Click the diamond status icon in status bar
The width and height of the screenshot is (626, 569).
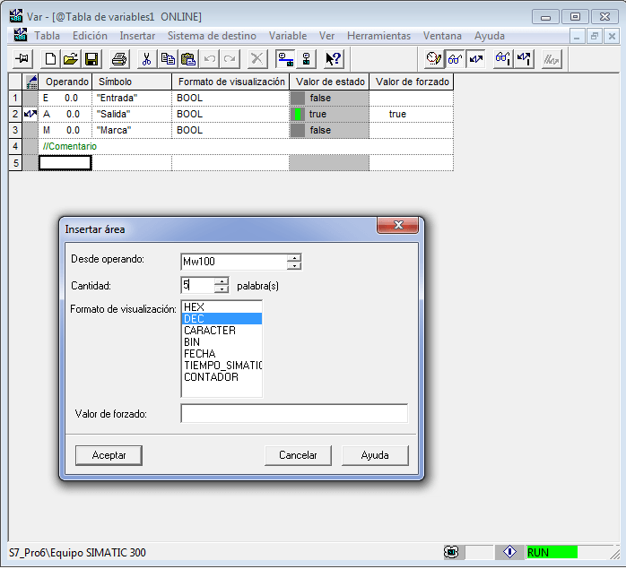coord(509,552)
